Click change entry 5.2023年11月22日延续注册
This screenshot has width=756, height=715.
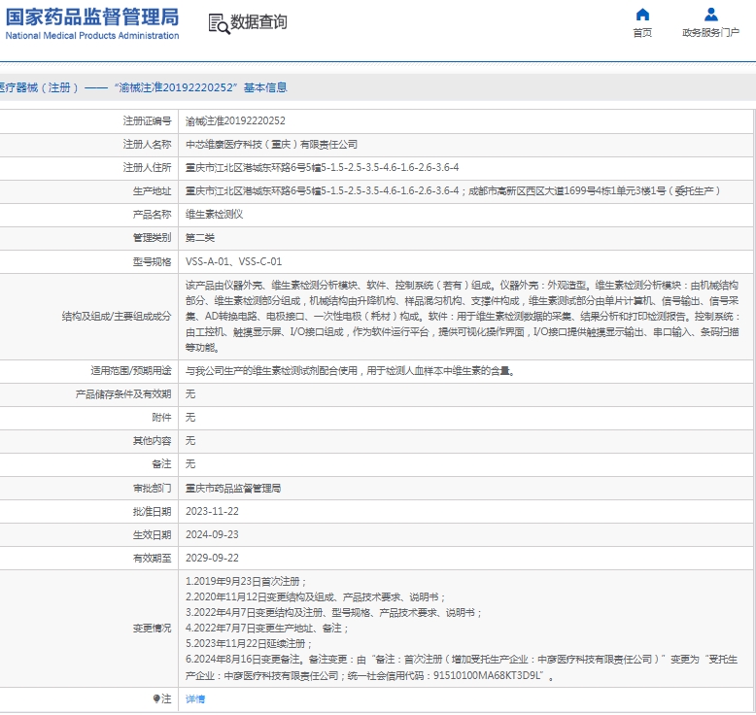(249, 644)
